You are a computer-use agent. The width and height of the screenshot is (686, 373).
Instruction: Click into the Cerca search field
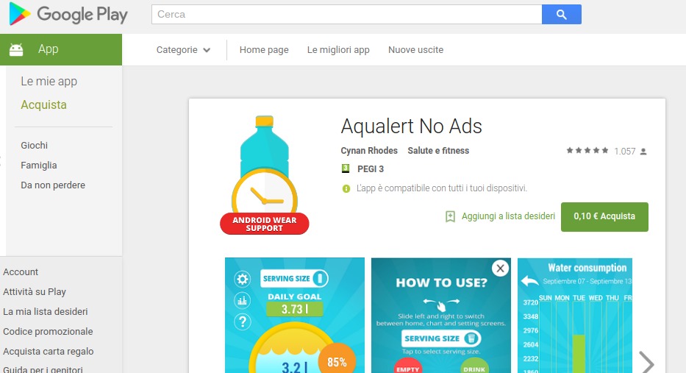point(346,15)
